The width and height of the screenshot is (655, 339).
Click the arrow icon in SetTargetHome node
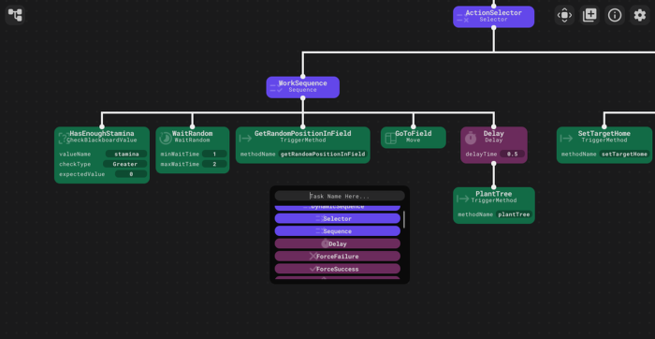pos(566,138)
